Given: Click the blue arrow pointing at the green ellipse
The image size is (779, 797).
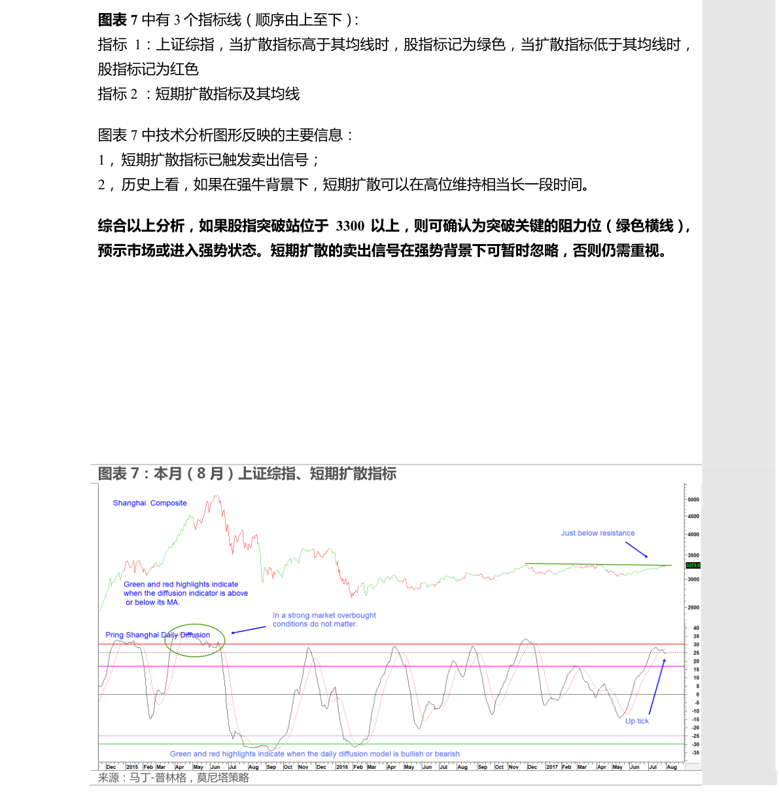Looking at the screenshot, I should [249, 629].
